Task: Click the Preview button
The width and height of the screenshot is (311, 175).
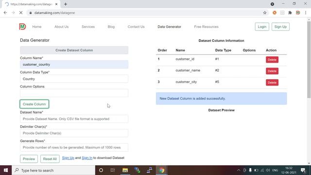Action: (x=29, y=159)
